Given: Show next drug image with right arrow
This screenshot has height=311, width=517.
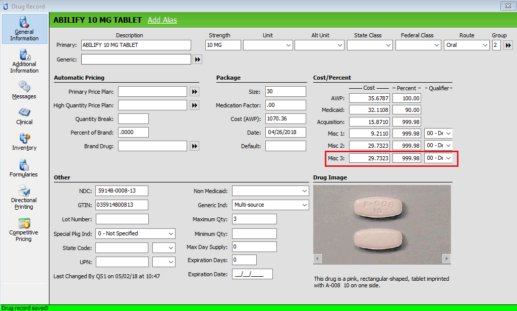Looking at the screenshot, I should coord(446,258).
